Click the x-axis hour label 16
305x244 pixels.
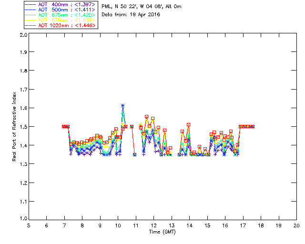pos(225,225)
